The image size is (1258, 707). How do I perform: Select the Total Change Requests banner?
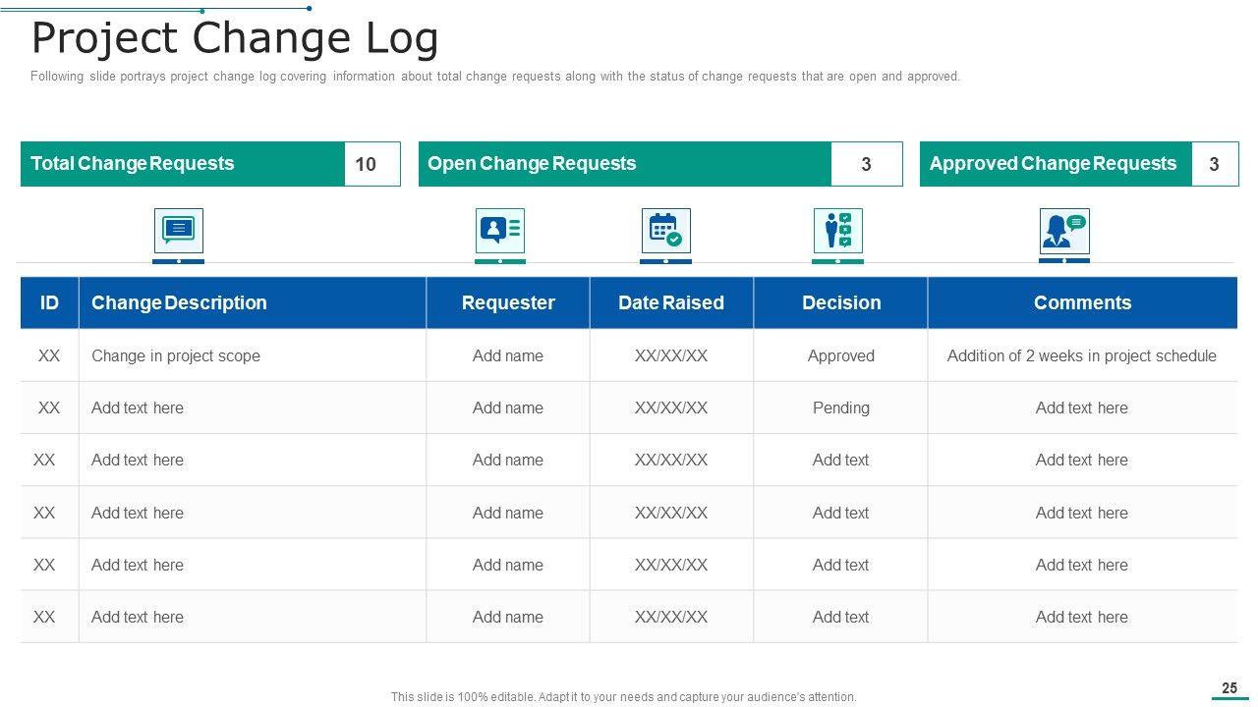[183, 164]
